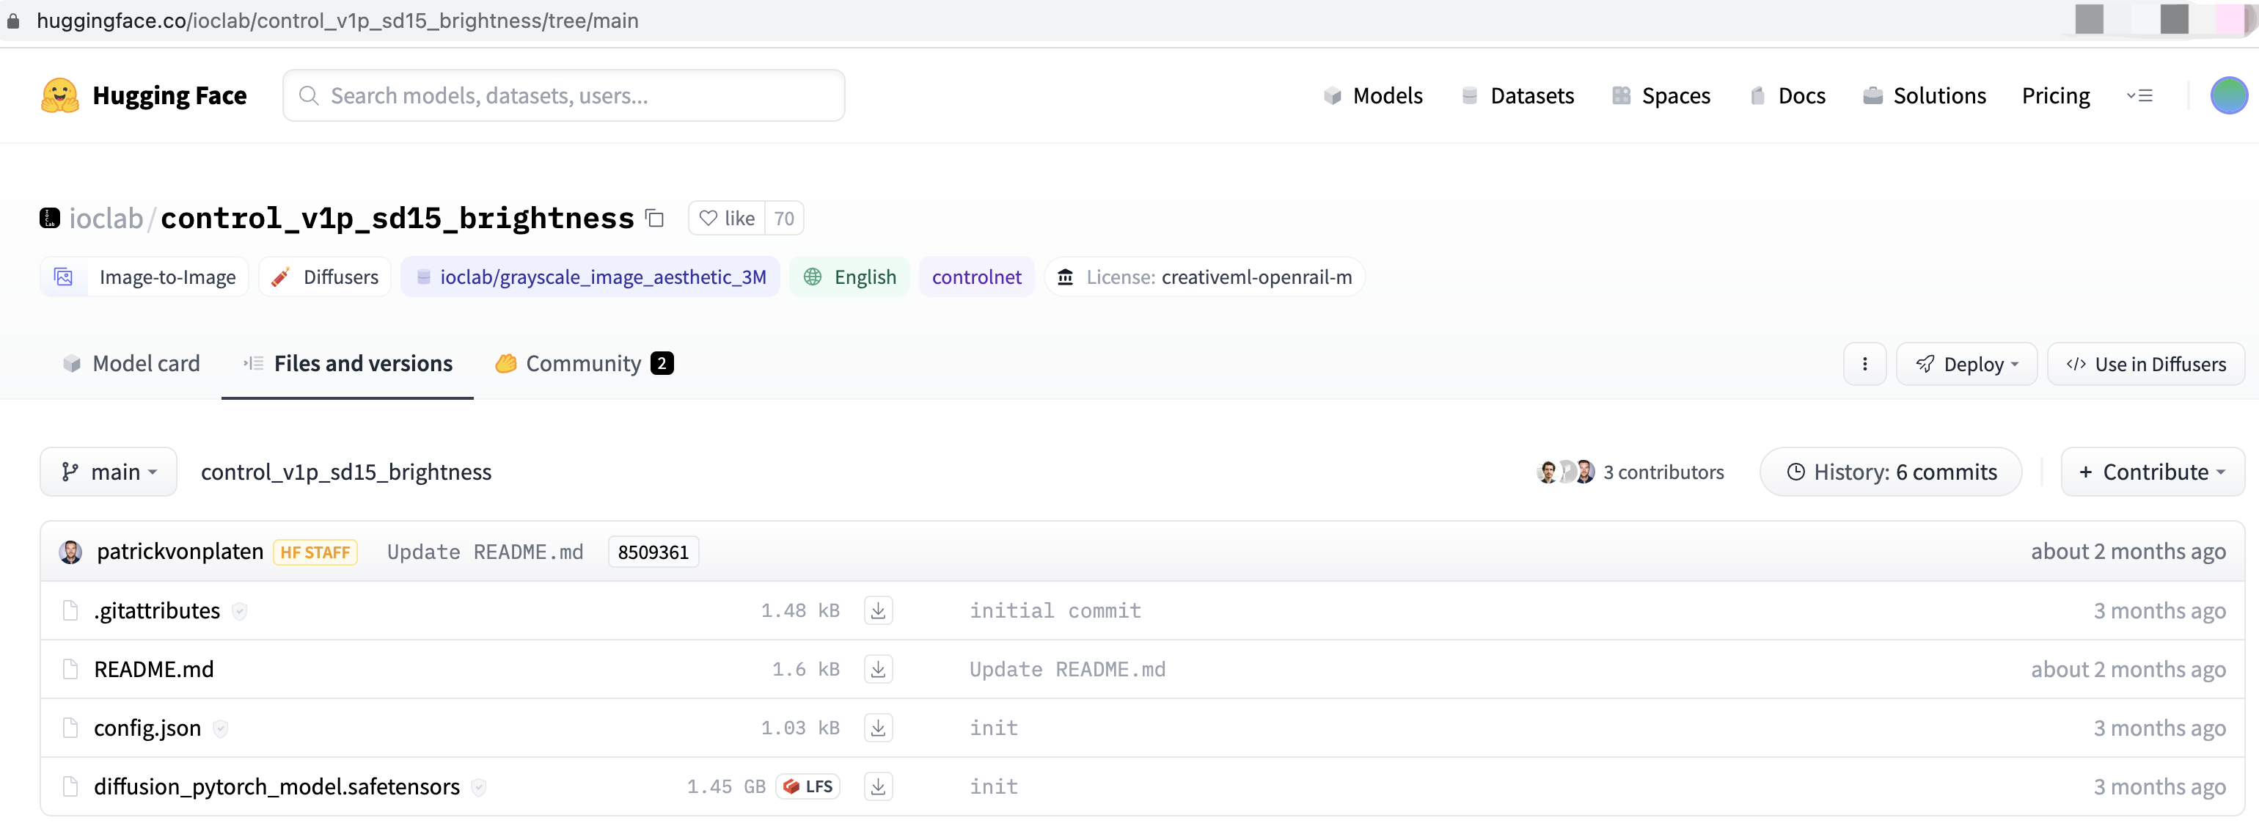2259x826 pixels.
Task: Open the Pricing page
Action: [2056, 95]
